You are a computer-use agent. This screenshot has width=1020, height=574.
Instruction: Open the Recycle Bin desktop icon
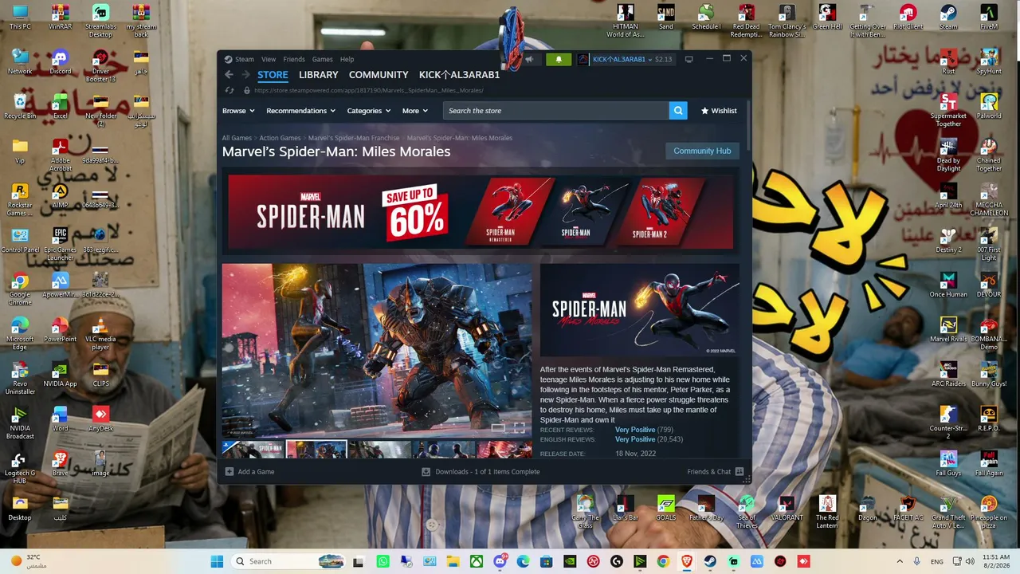coord(20,107)
